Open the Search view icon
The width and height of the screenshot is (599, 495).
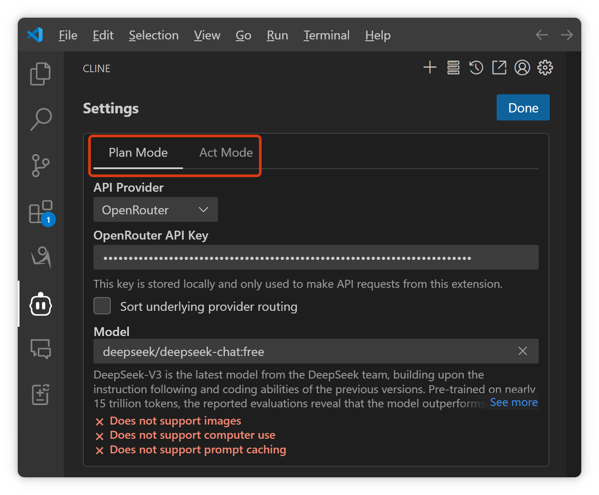click(41, 119)
